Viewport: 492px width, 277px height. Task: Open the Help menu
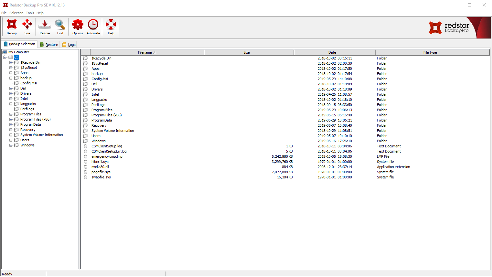[40, 13]
